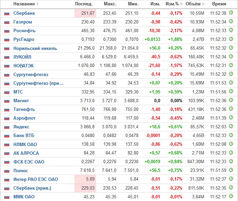
Task: Click ФСК ЕЭС volume 847,30M
Action: [196, 162]
